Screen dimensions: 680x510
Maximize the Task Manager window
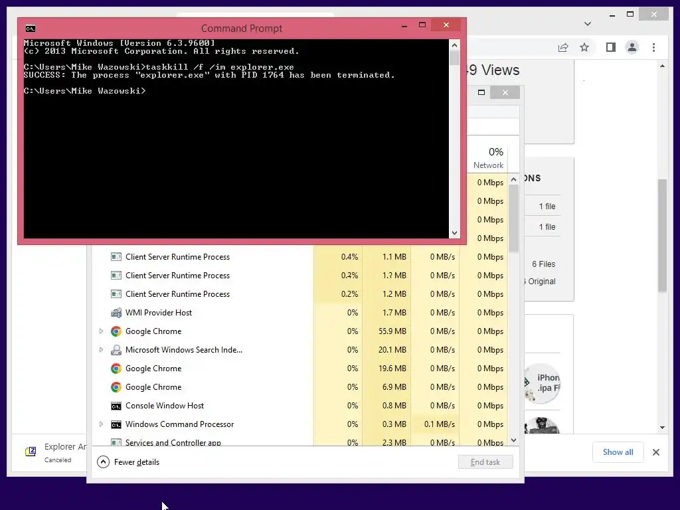coord(481,92)
